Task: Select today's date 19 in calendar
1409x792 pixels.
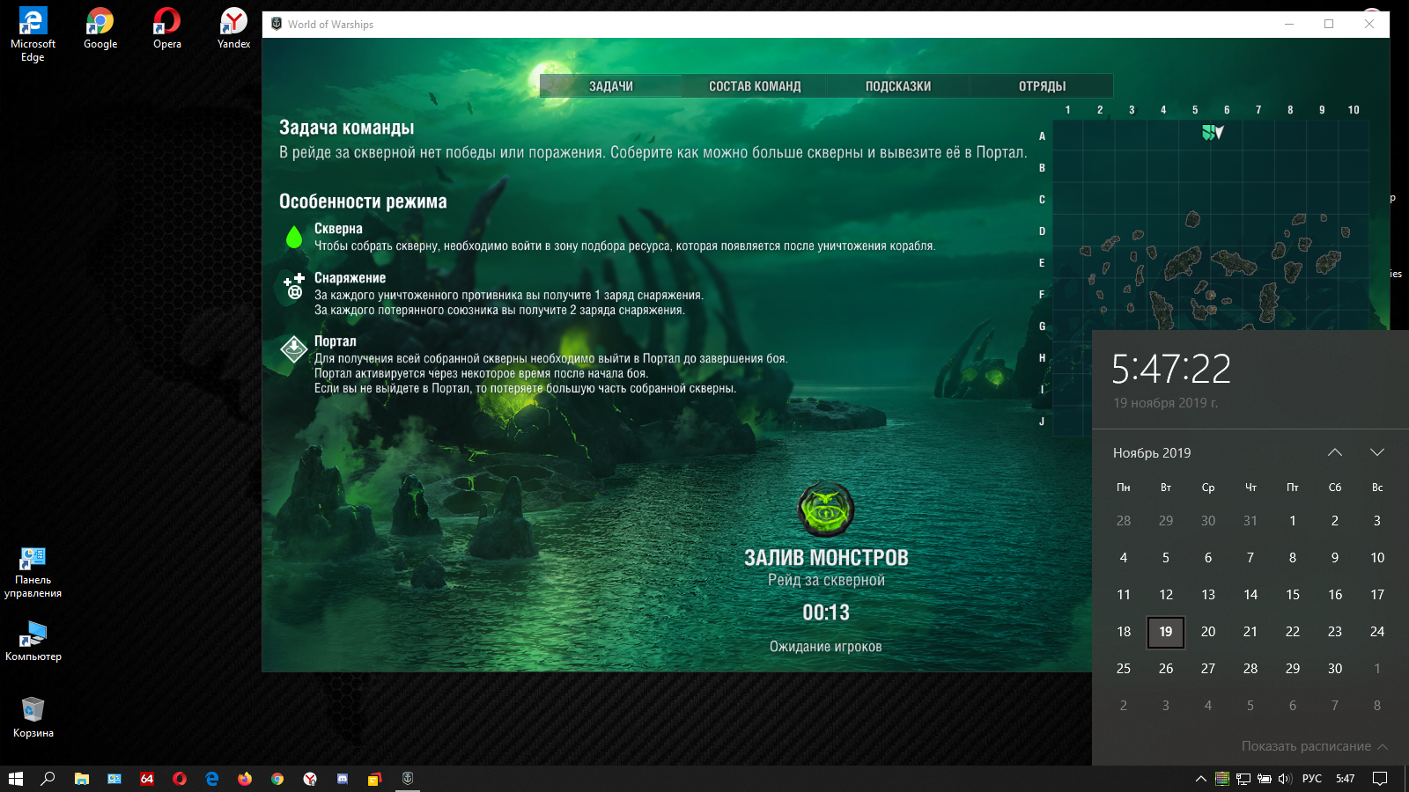Action: [x=1166, y=632]
